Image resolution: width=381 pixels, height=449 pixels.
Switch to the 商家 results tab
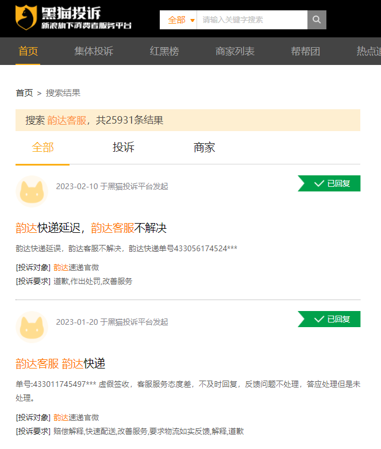(x=205, y=148)
